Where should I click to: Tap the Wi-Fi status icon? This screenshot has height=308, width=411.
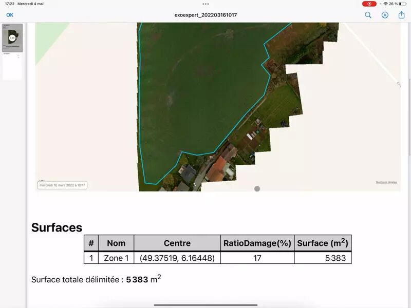(x=386, y=4)
